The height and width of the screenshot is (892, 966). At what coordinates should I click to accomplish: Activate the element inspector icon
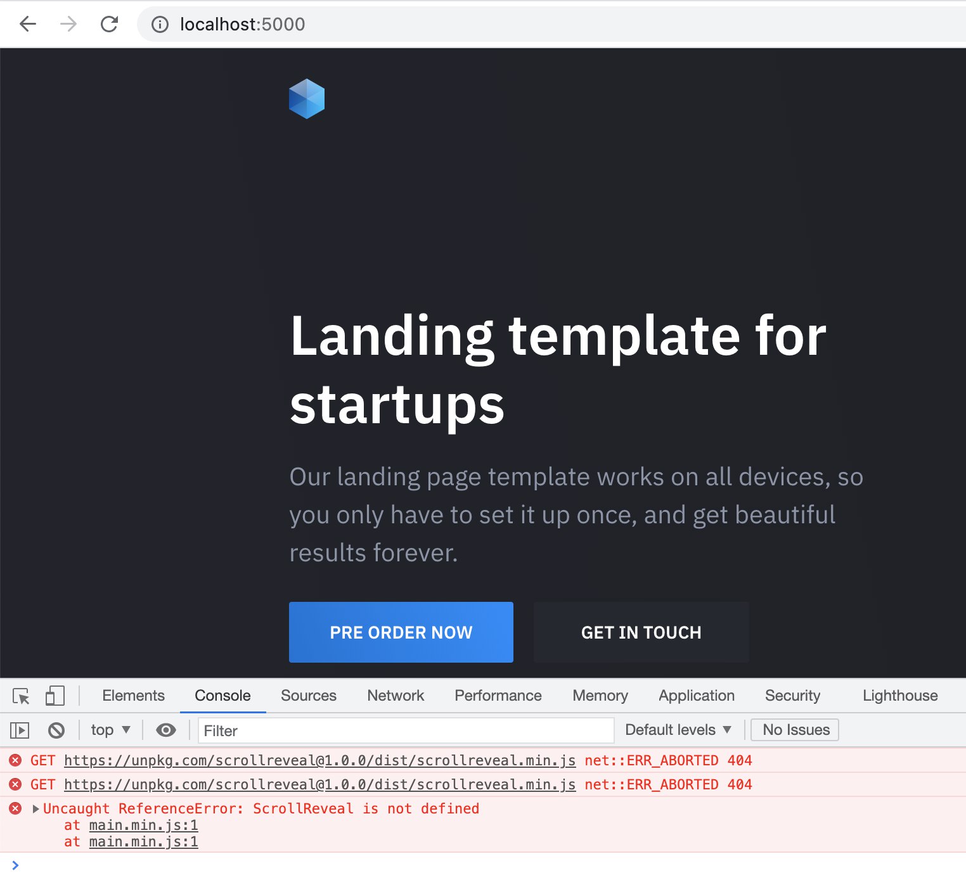click(21, 696)
